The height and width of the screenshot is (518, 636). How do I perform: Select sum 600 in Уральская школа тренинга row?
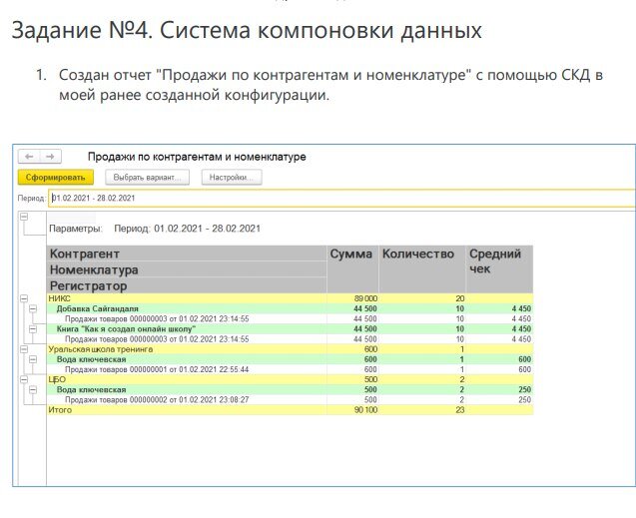(352, 349)
